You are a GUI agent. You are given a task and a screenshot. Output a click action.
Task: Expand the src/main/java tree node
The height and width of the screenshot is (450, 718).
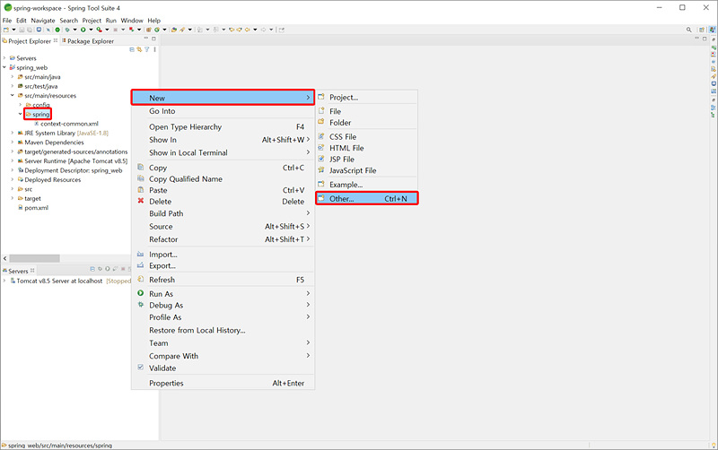13,77
